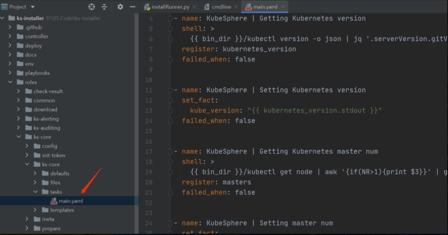The width and height of the screenshot is (448, 235).
Task: Click the Python icon on installRunner.py tab
Action: pyautogui.click(x=147, y=7)
